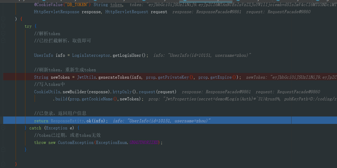Click the fold marker beside the catch closing brace
The width and height of the screenshot is (337, 168).
(3, 149)
